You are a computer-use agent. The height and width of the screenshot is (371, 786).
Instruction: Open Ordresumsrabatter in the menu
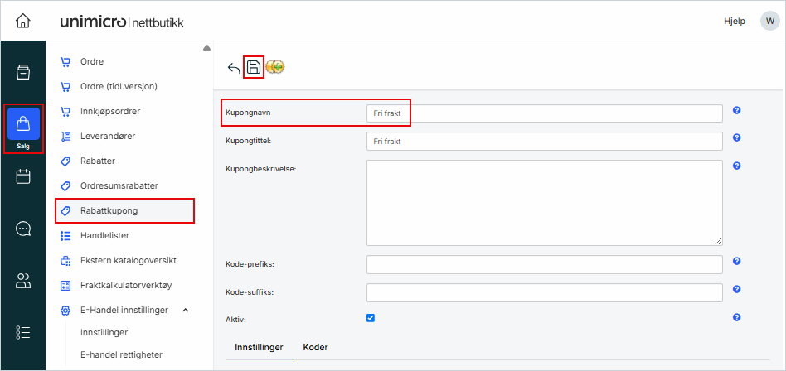point(119,185)
